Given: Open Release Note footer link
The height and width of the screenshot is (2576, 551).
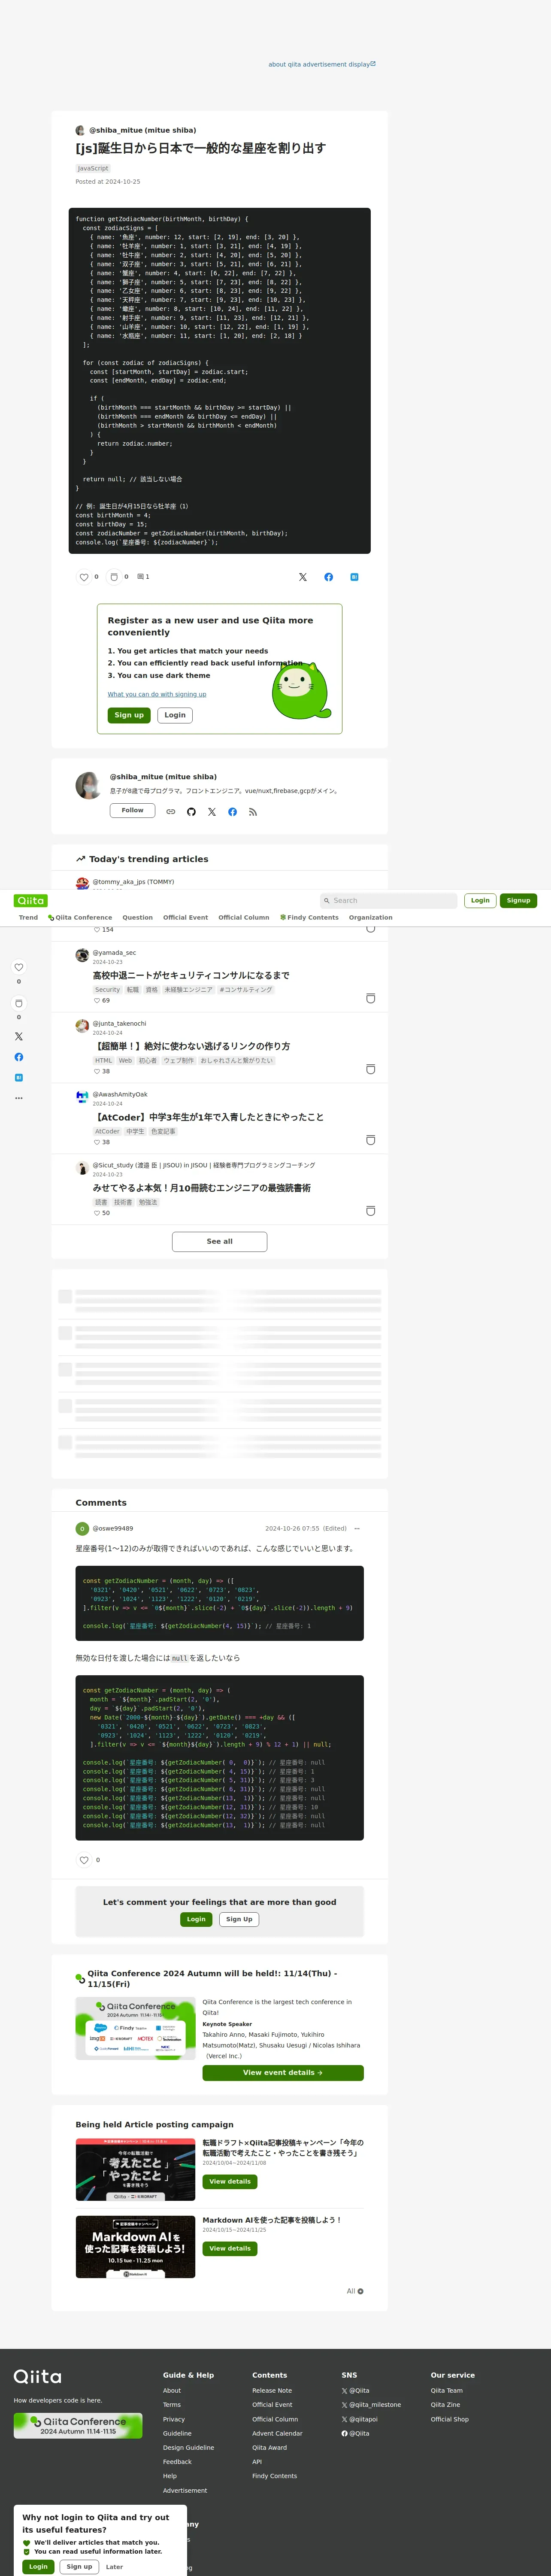Looking at the screenshot, I should [x=272, y=2390].
